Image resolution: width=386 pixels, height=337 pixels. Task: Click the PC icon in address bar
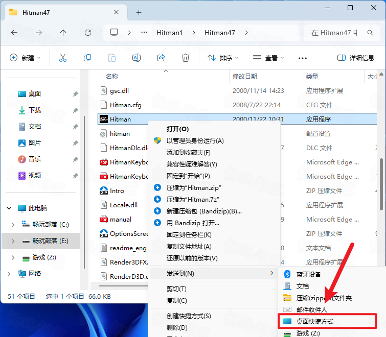pyautogui.click(x=114, y=33)
